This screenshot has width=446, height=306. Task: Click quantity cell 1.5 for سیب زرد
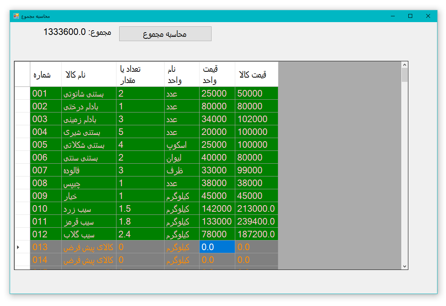coord(140,209)
